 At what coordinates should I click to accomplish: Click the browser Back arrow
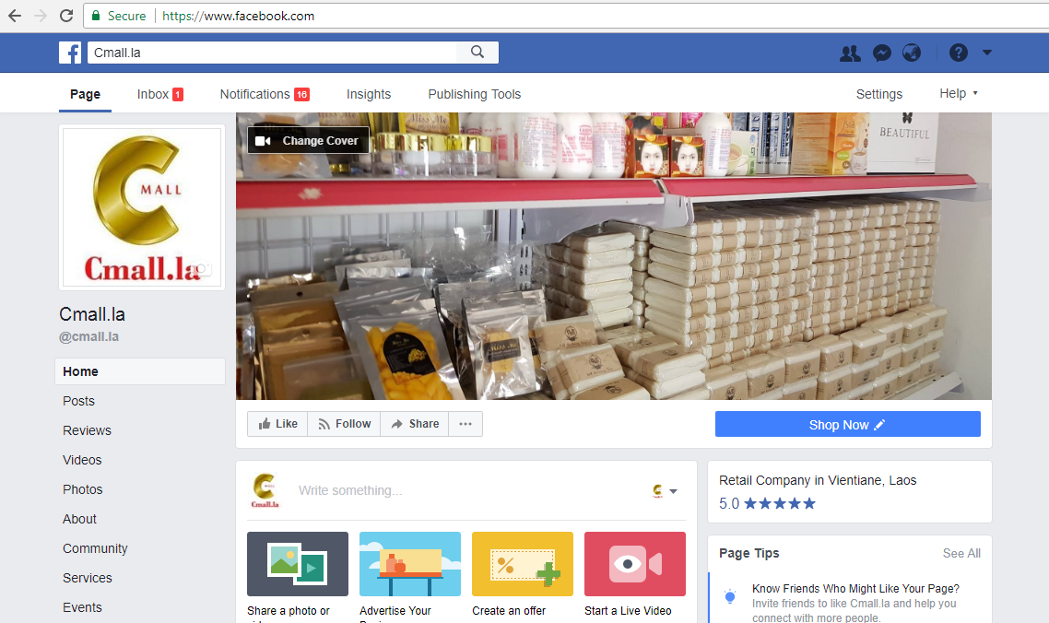(x=15, y=16)
